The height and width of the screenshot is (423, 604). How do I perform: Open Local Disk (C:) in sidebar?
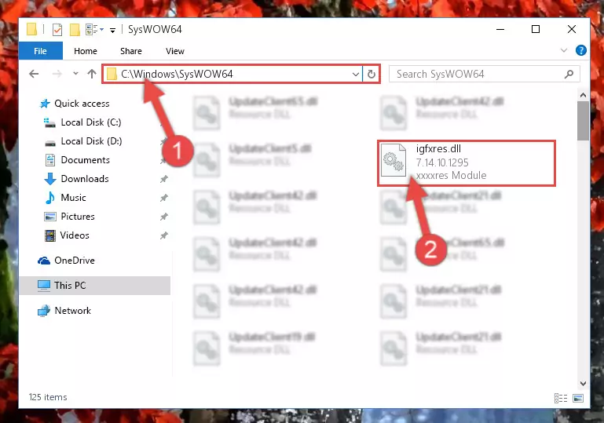point(91,122)
